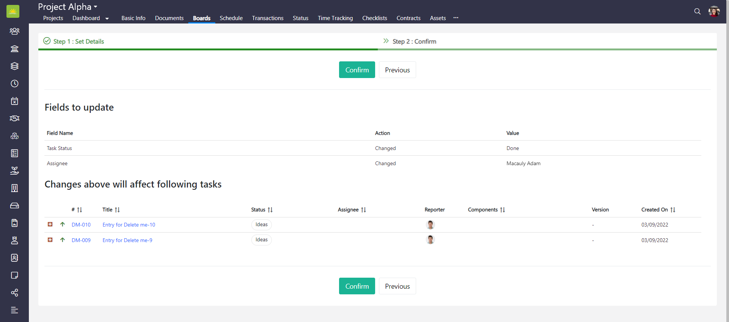Image resolution: width=729 pixels, height=322 pixels.
Task: Open the Entry for Delete me-10 link
Action: coord(129,225)
